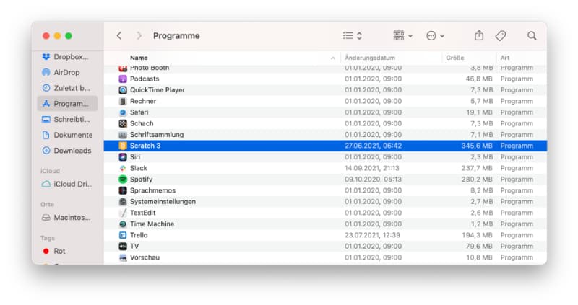578x305 pixels.
Task: Click the Podcasts app icon
Action: 123,79
